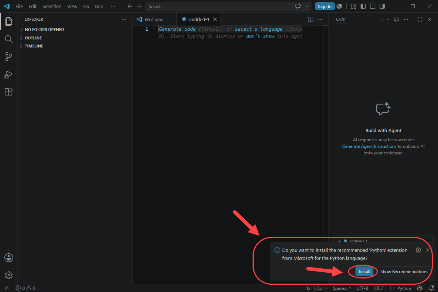This screenshot has height=292, width=438.
Task: Open the Copilot chat icon in title bar
Action: click(x=298, y=6)
